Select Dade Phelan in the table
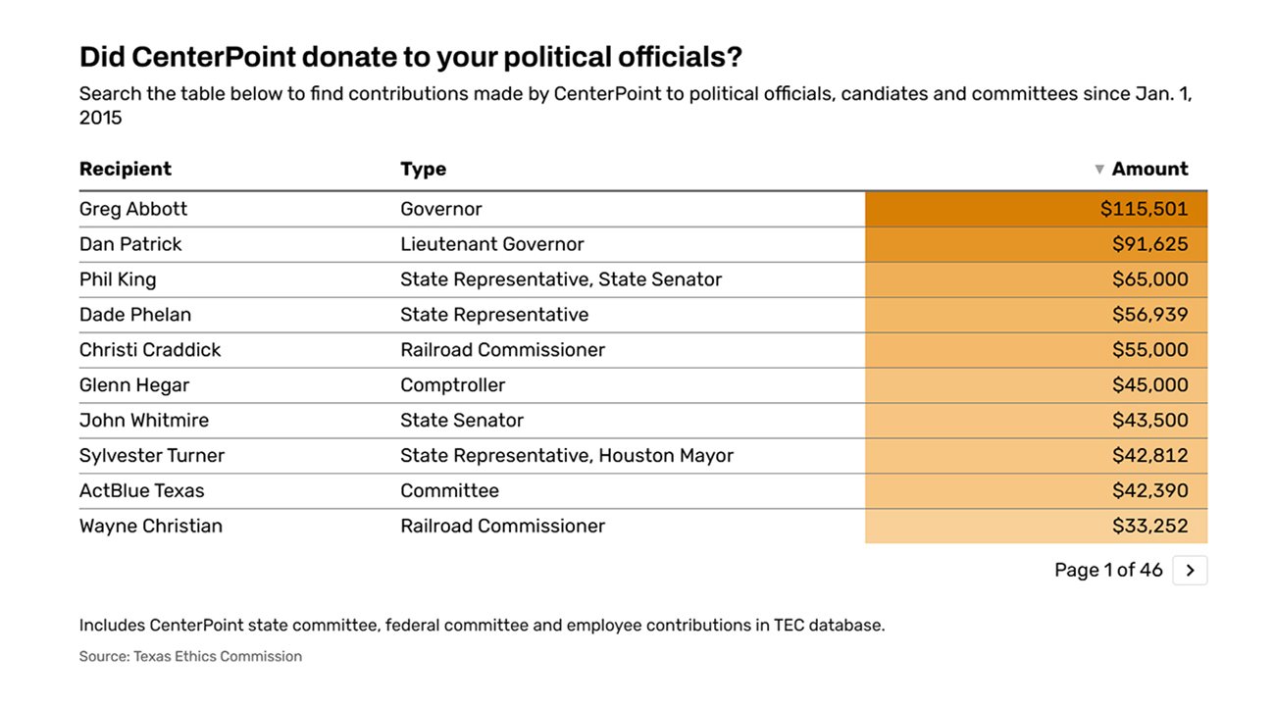1275x706 pixels. 135,315
